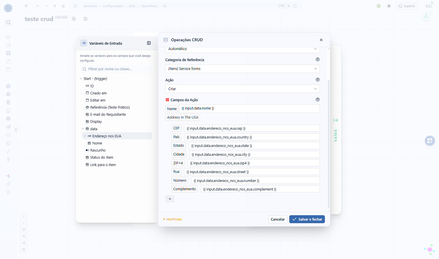Click Spaceflows in the breadcrumb
The height and width of the screenshot is (259, 439).
pos(149,6)
